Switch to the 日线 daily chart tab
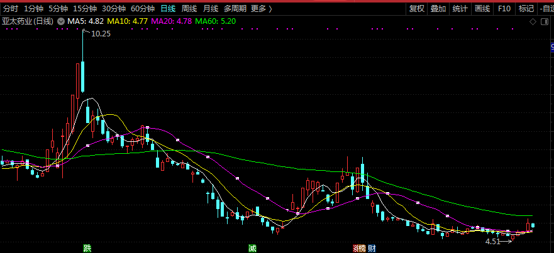554x253 pixels. point(168,9)
